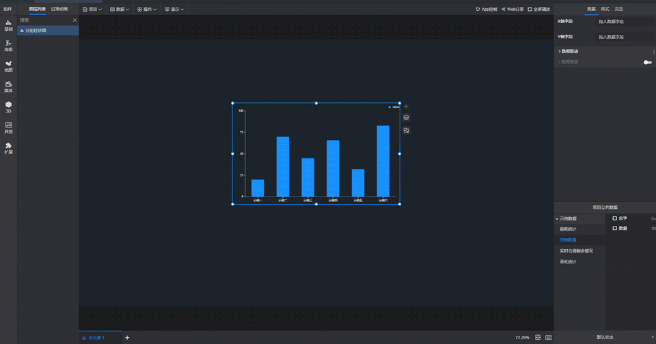Switch to the 样式 style tab
Image resolution: width=656 pixels, height=344 pixels.
(605, 9)
